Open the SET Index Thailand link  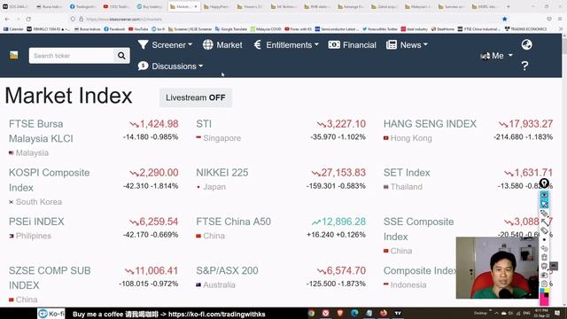407,173
